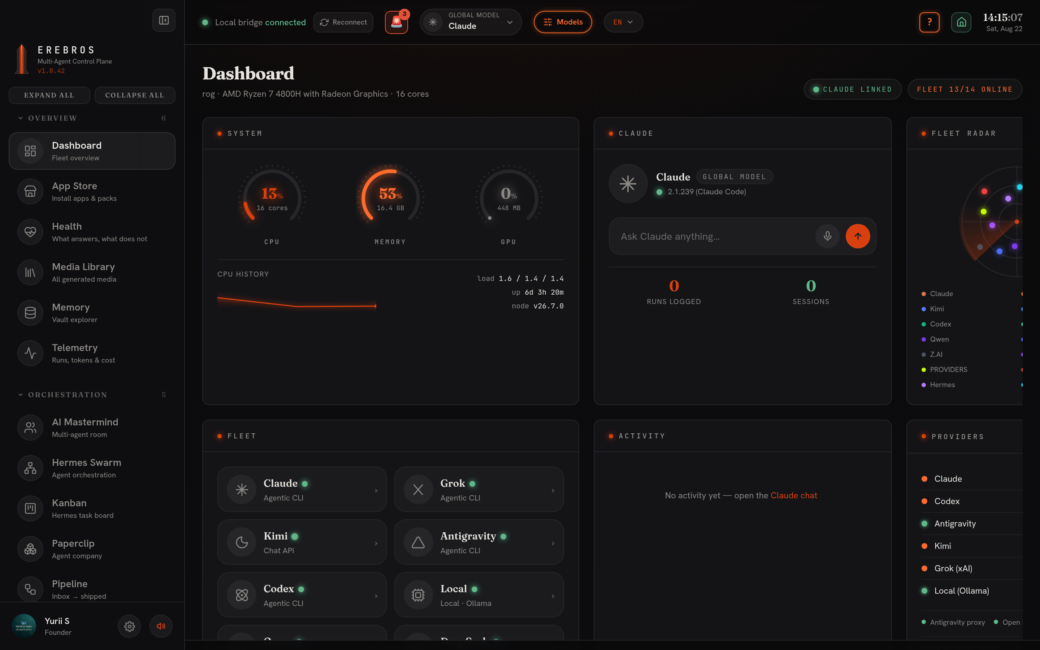Image resolution: width=1040 pixels, height=650 pixels.
Task: Click Collapse All button
Action: [134, 95]
